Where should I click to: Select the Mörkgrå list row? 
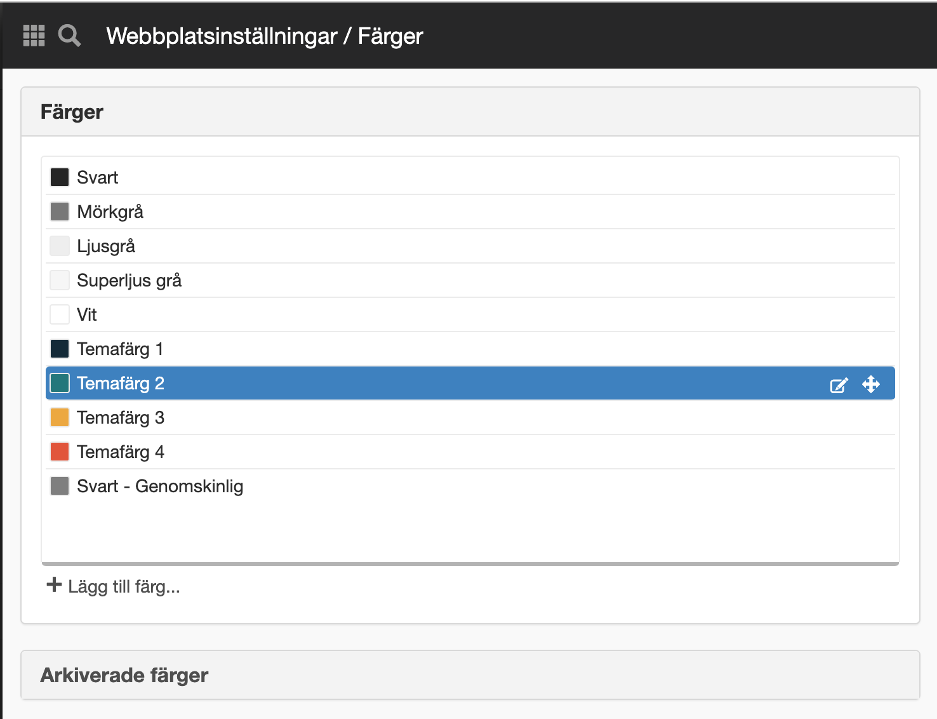click(x=470, y=212)
